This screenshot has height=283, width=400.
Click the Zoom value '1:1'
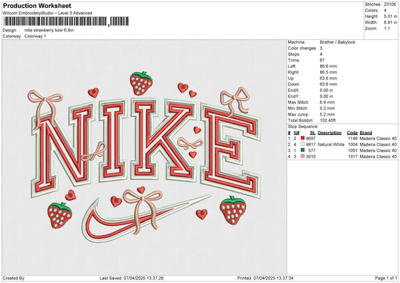[x=387, y=28]
